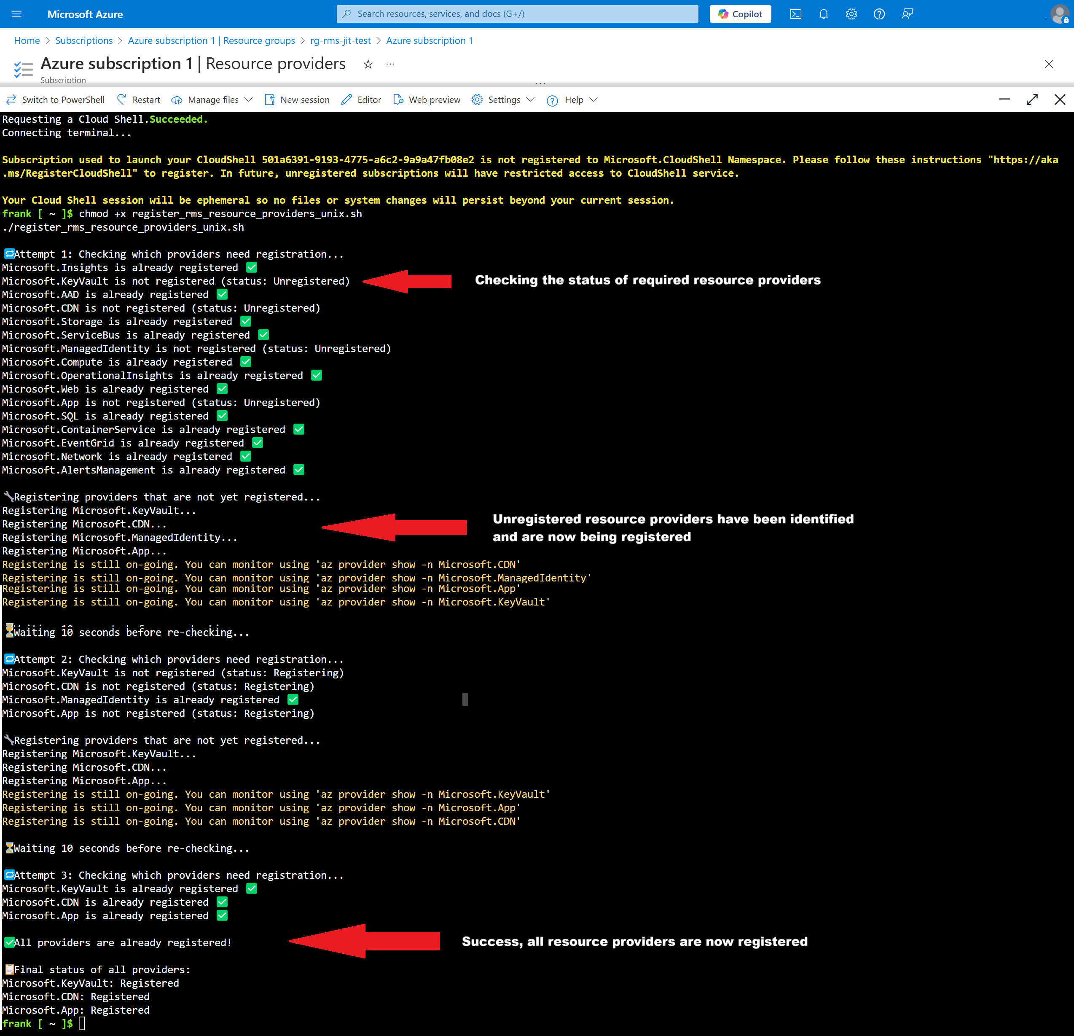Click 'Final status of all providers:' line
The width and height of the screenshot is (1074, 1036).
(x=97, y=970)
